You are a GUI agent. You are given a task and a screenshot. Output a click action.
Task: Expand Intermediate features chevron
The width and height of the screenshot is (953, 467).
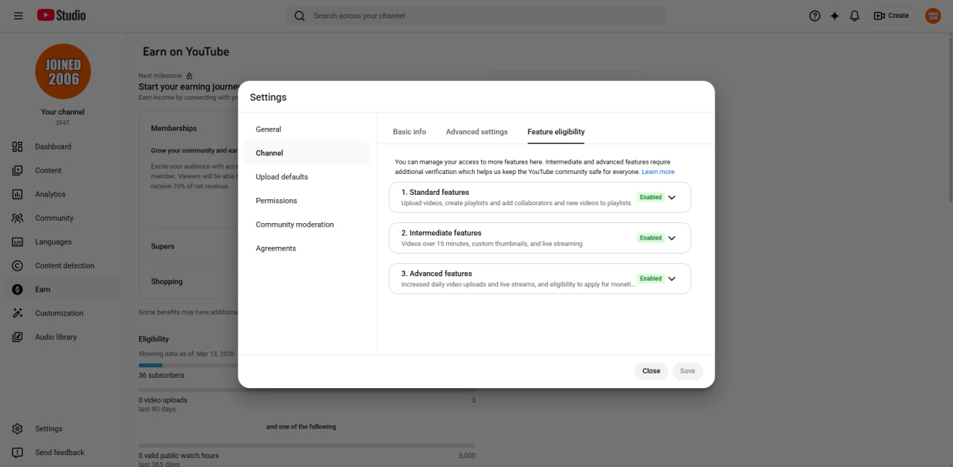coord(672,238)
